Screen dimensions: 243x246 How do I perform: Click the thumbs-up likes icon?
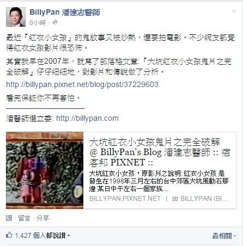9,235
